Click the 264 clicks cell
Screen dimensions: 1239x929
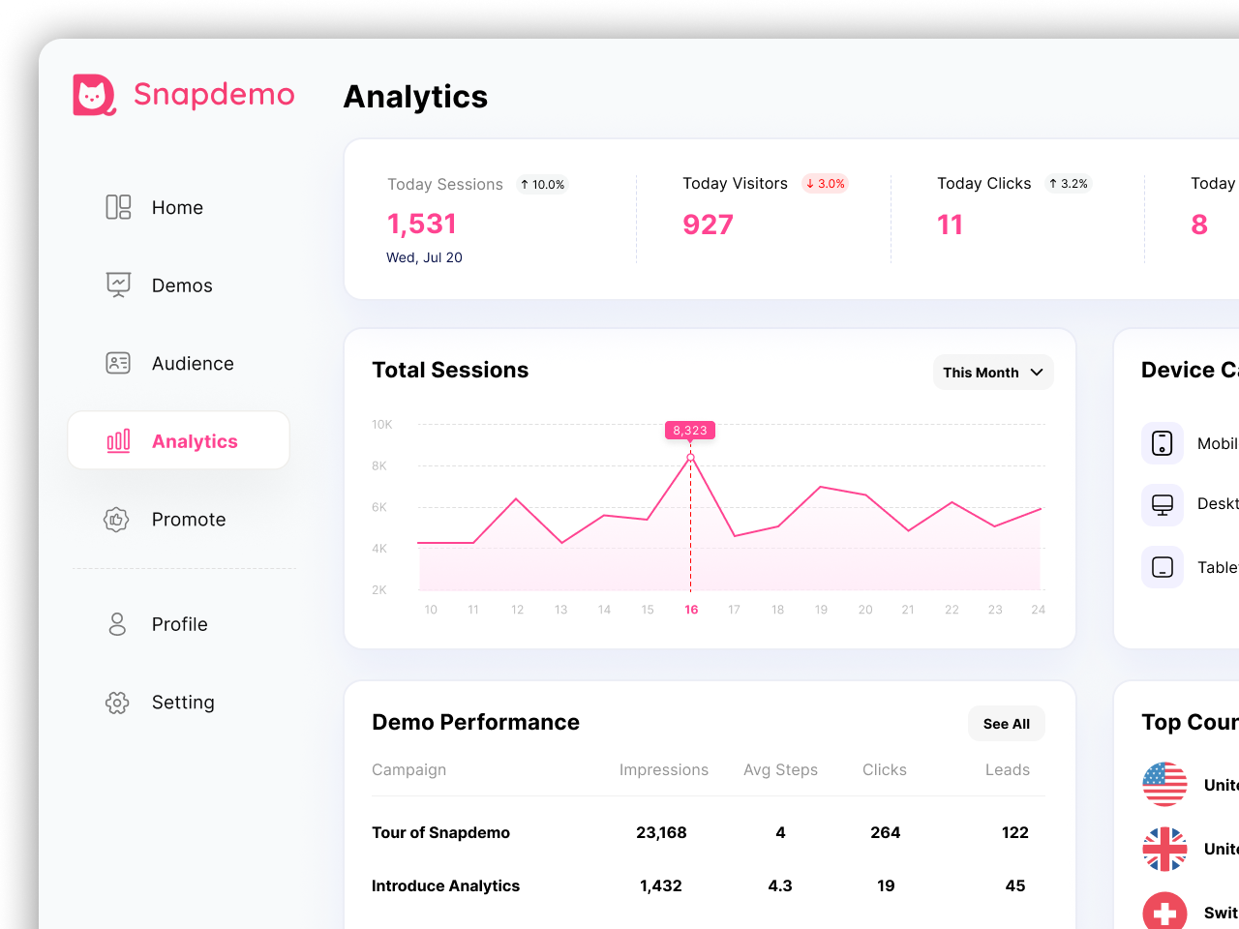(886, 832)
